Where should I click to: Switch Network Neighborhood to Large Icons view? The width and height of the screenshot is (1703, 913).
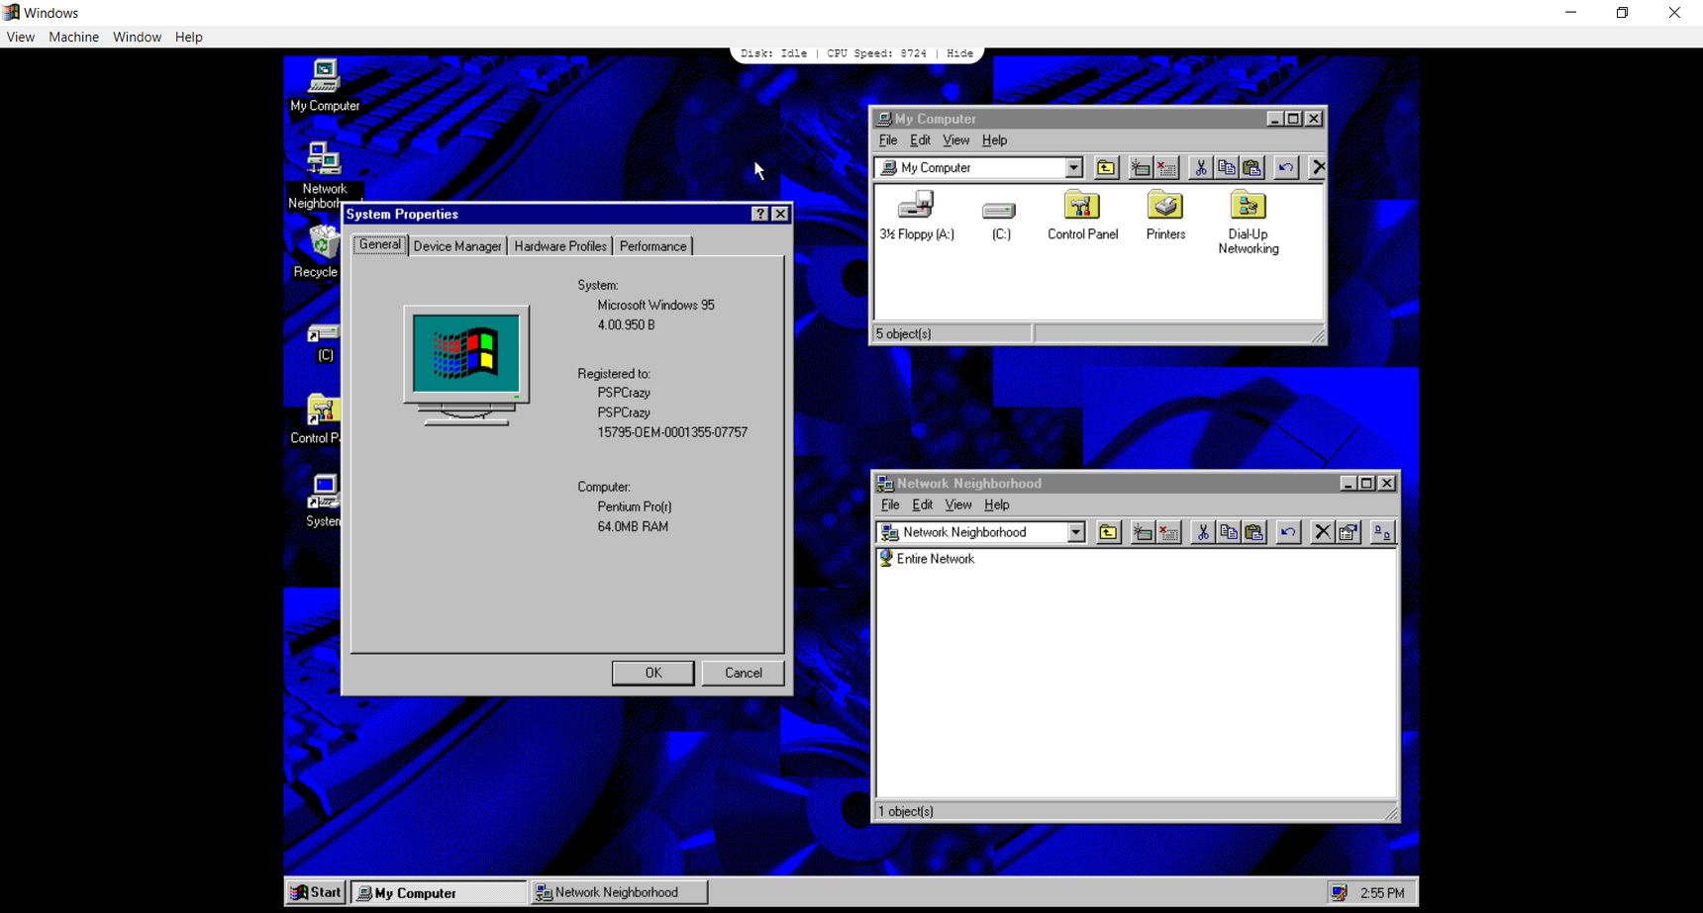click(x=1382, y=532)
